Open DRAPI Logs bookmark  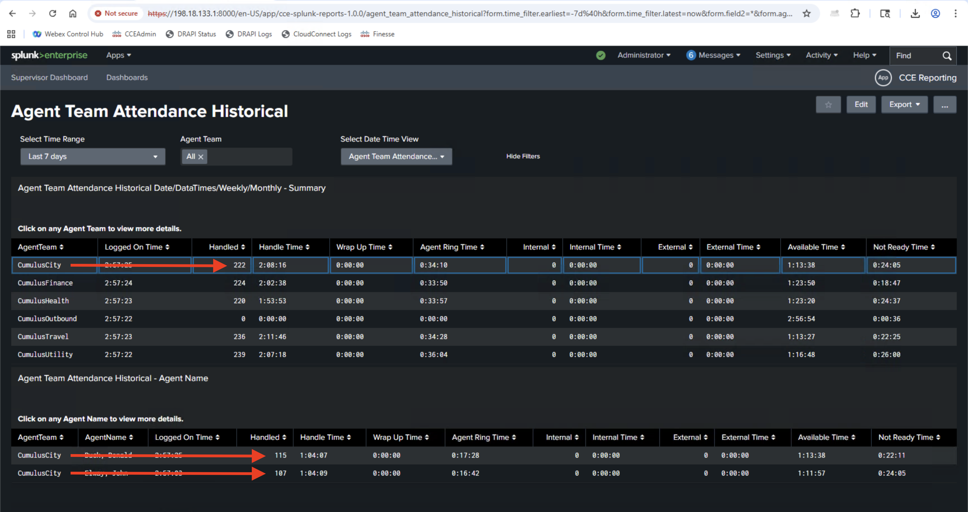point(249,34)
